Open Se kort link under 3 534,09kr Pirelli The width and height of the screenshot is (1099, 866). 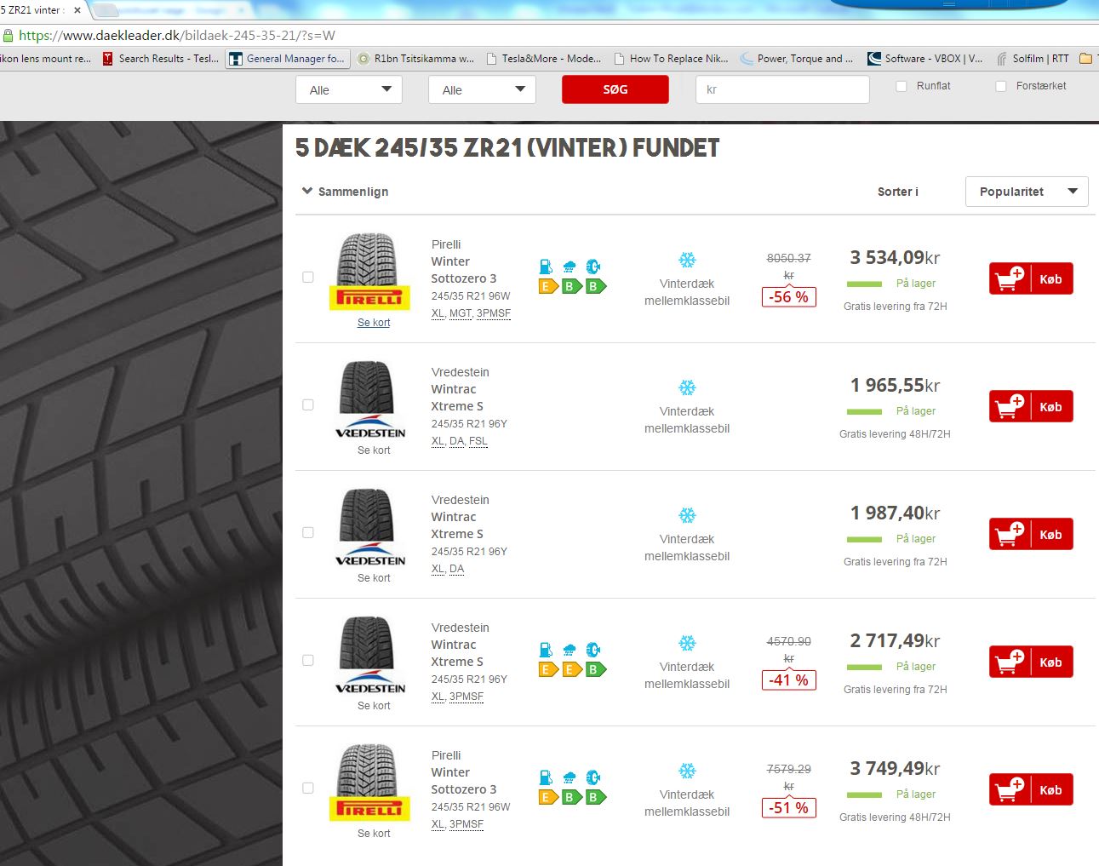coord(374,323)
